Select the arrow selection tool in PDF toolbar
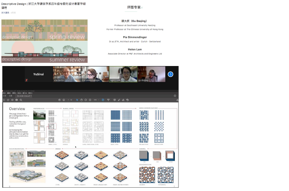Viewport: 289px width, 191px height. 77,100
